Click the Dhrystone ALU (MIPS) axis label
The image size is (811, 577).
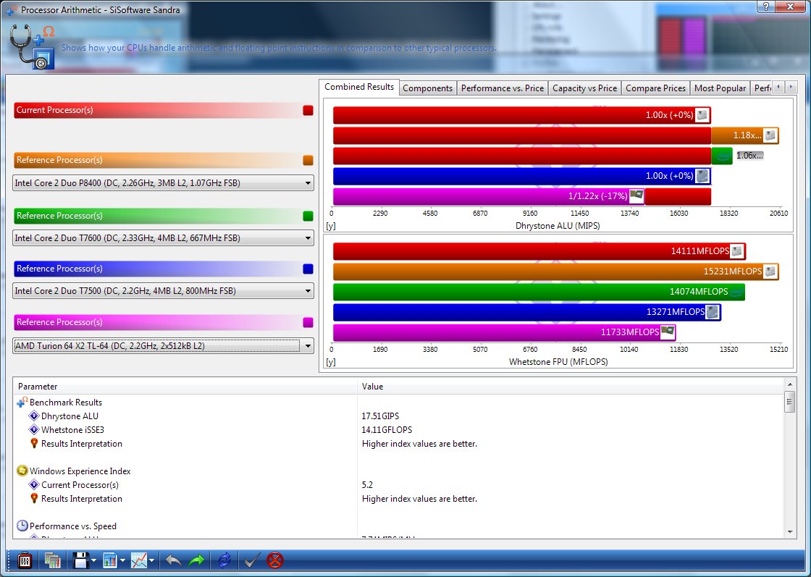tap(558, 226)
